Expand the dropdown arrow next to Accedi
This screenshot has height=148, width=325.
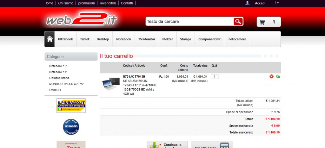[x=278, y=3]
